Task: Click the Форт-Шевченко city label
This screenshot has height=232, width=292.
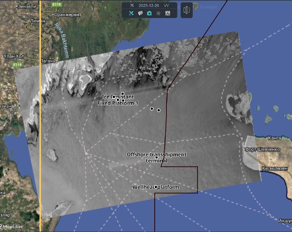Action: pos(267,149)
